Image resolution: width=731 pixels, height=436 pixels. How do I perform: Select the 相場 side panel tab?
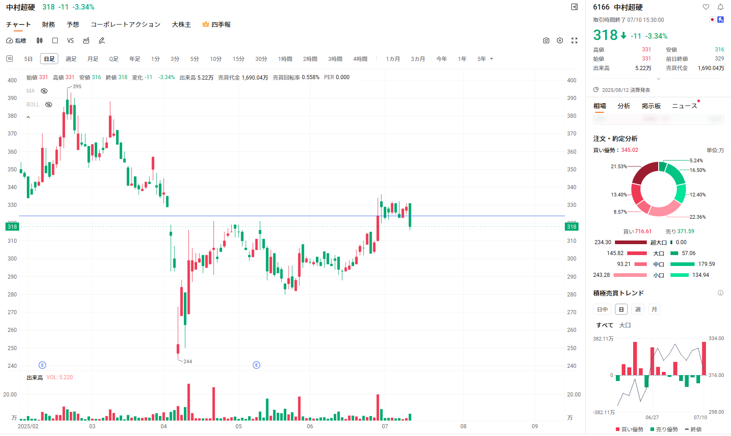tap(599, 106)
